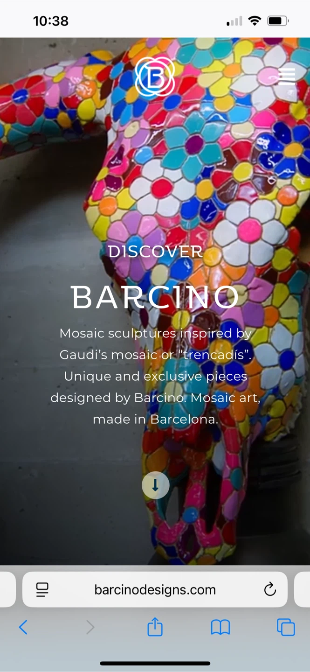This screenshot has height=672, width=310.
Task: Tap the Wi-Fi status icon
Action: pos(255,21)
